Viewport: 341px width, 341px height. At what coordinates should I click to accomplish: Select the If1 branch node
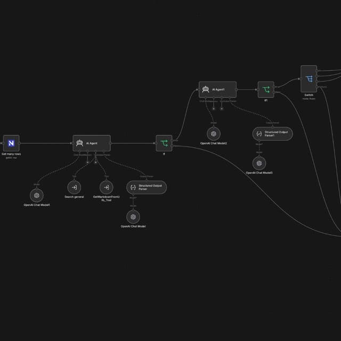click(266, 90)
